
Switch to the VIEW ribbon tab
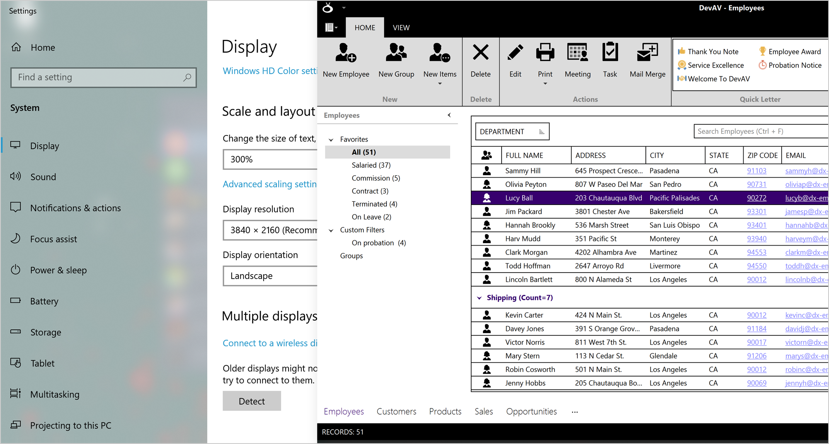point(401,28)
